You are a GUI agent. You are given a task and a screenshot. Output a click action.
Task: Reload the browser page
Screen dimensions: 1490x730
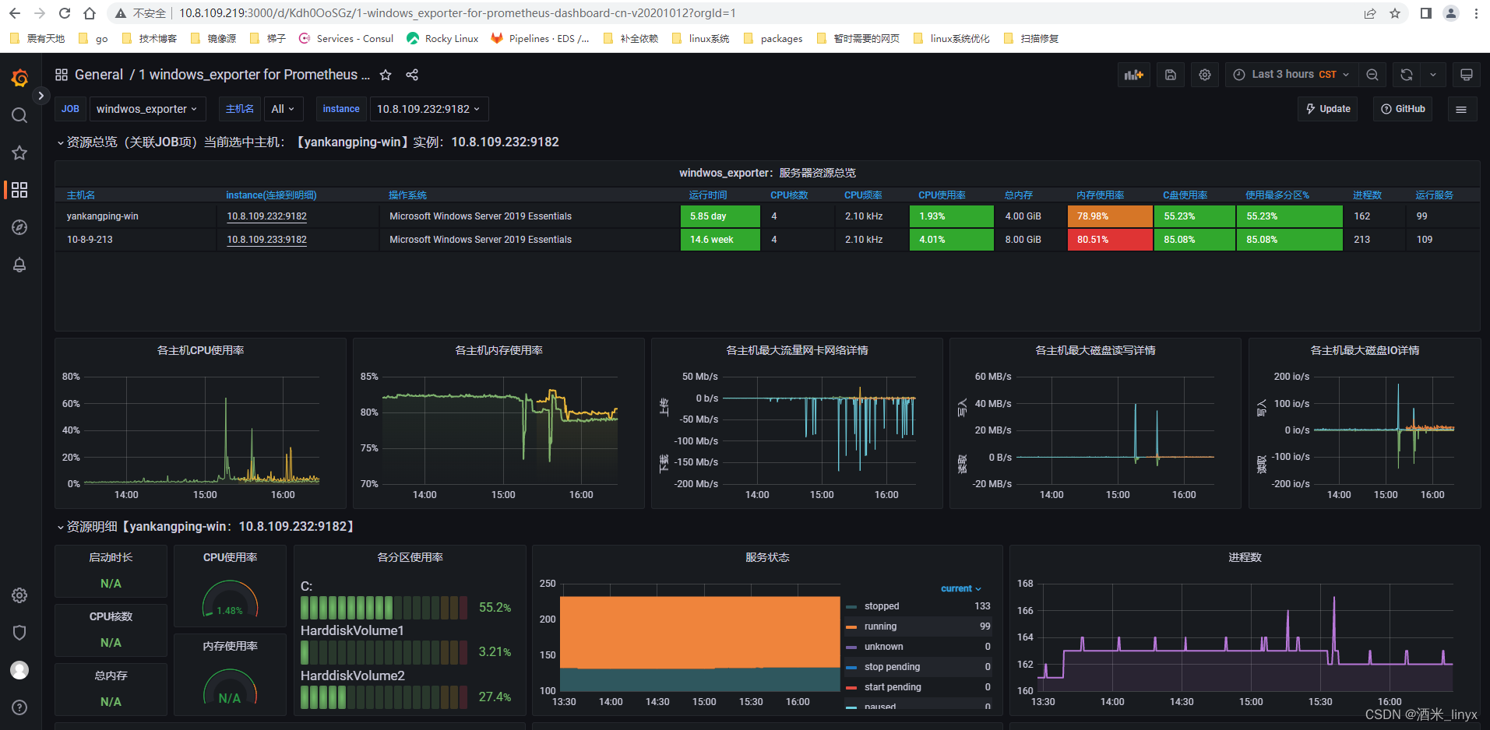click(65, 13)
